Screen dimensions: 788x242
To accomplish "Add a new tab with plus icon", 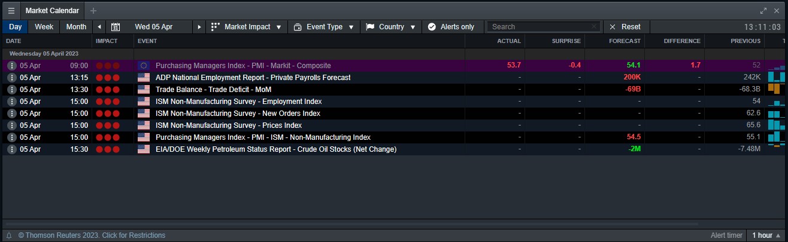I will click(93, 11).
